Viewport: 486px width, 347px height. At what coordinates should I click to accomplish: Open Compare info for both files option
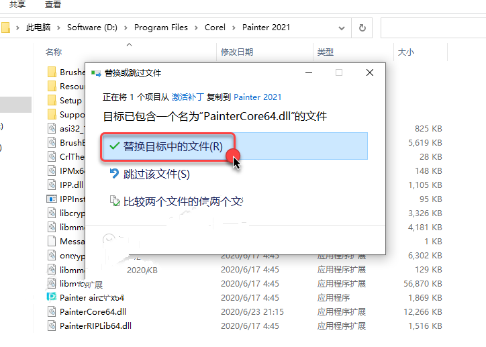click(176, 202)
